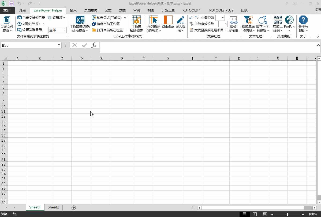Click the undo arrow in title bar
Screen dimensions: 321x217
coord(19,3)
